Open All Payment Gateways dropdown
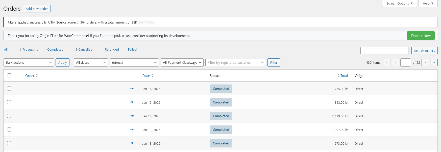The image size is (441, 152). pos(182,62)
